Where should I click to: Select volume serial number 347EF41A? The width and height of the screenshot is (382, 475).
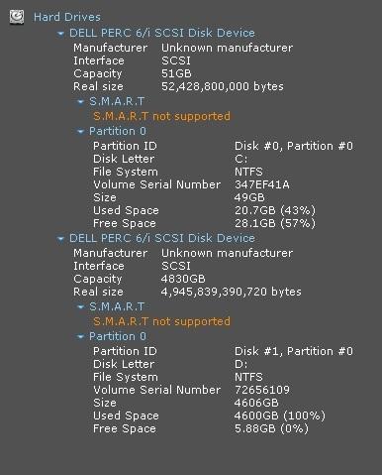[262, 184]
